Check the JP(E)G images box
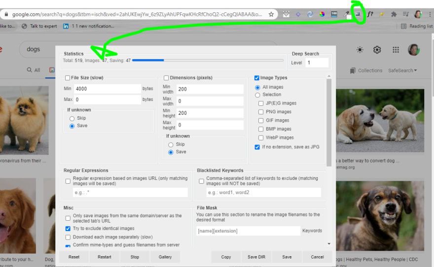This screenshot has width=434, height=267. (x=261, y=103)
